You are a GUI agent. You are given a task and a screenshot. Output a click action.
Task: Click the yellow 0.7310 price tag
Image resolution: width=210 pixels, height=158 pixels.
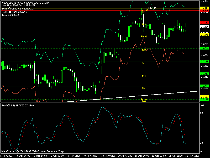point(204,8)
